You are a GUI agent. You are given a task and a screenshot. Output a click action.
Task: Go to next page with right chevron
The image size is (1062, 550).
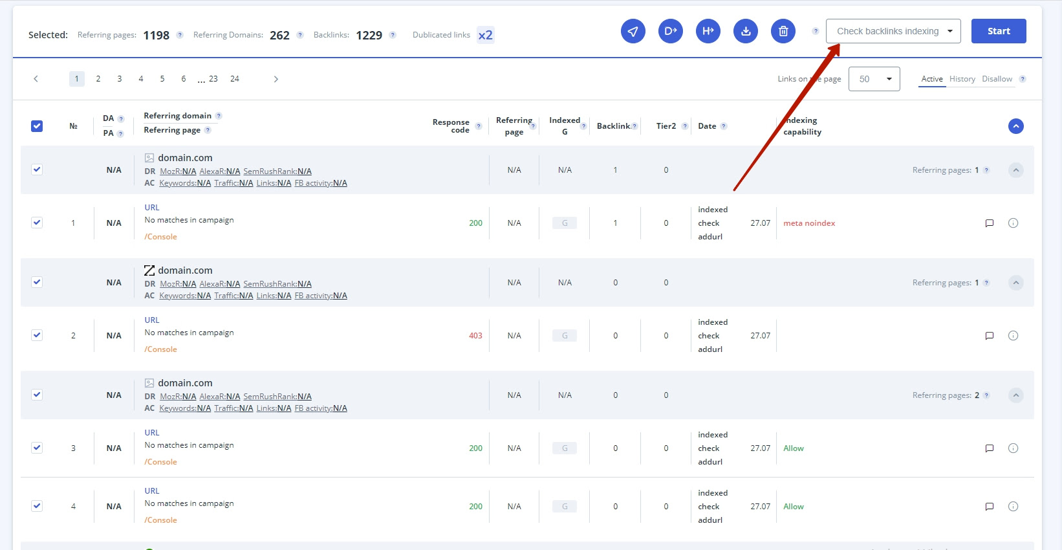click(276, 79)
